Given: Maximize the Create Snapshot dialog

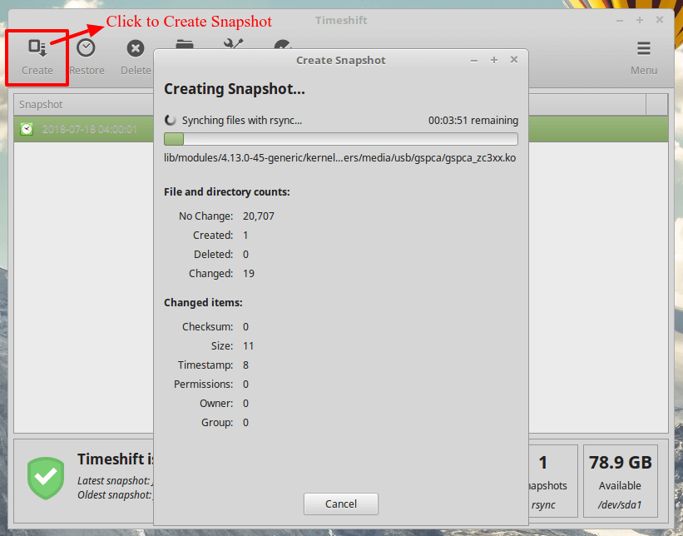Looking at the screenshot, I should [494, 60].
